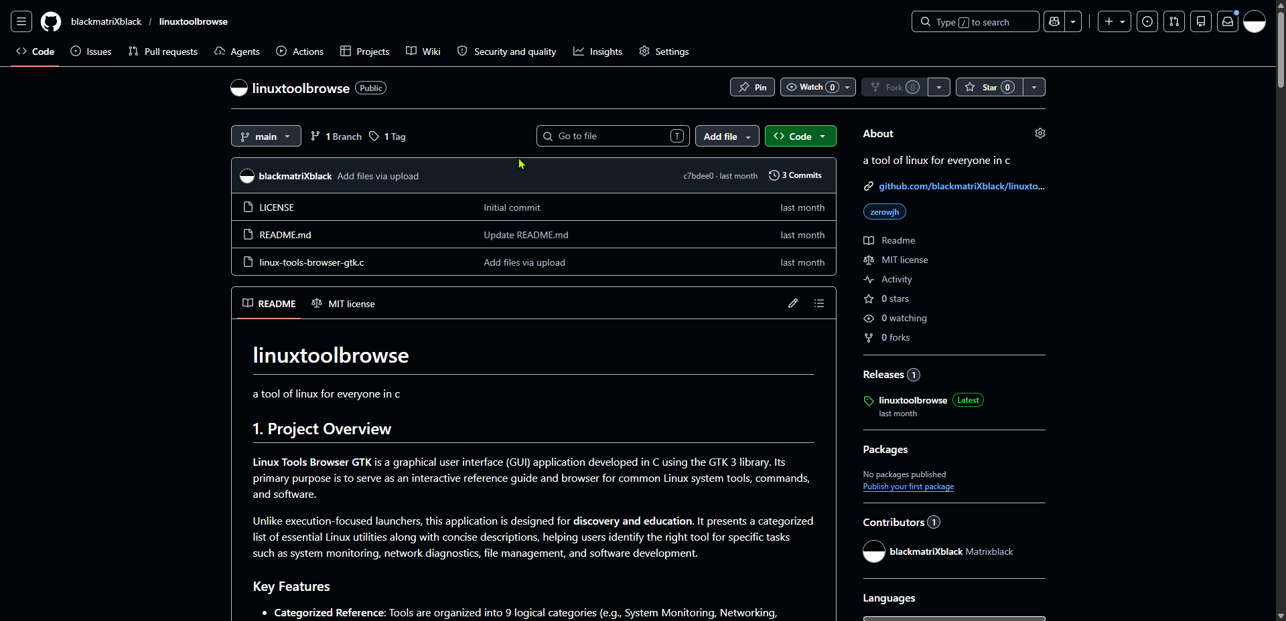Open the main branch selector dropdown
The image size is (1286, 621).
pyautogui.click(x=266, y=137)
